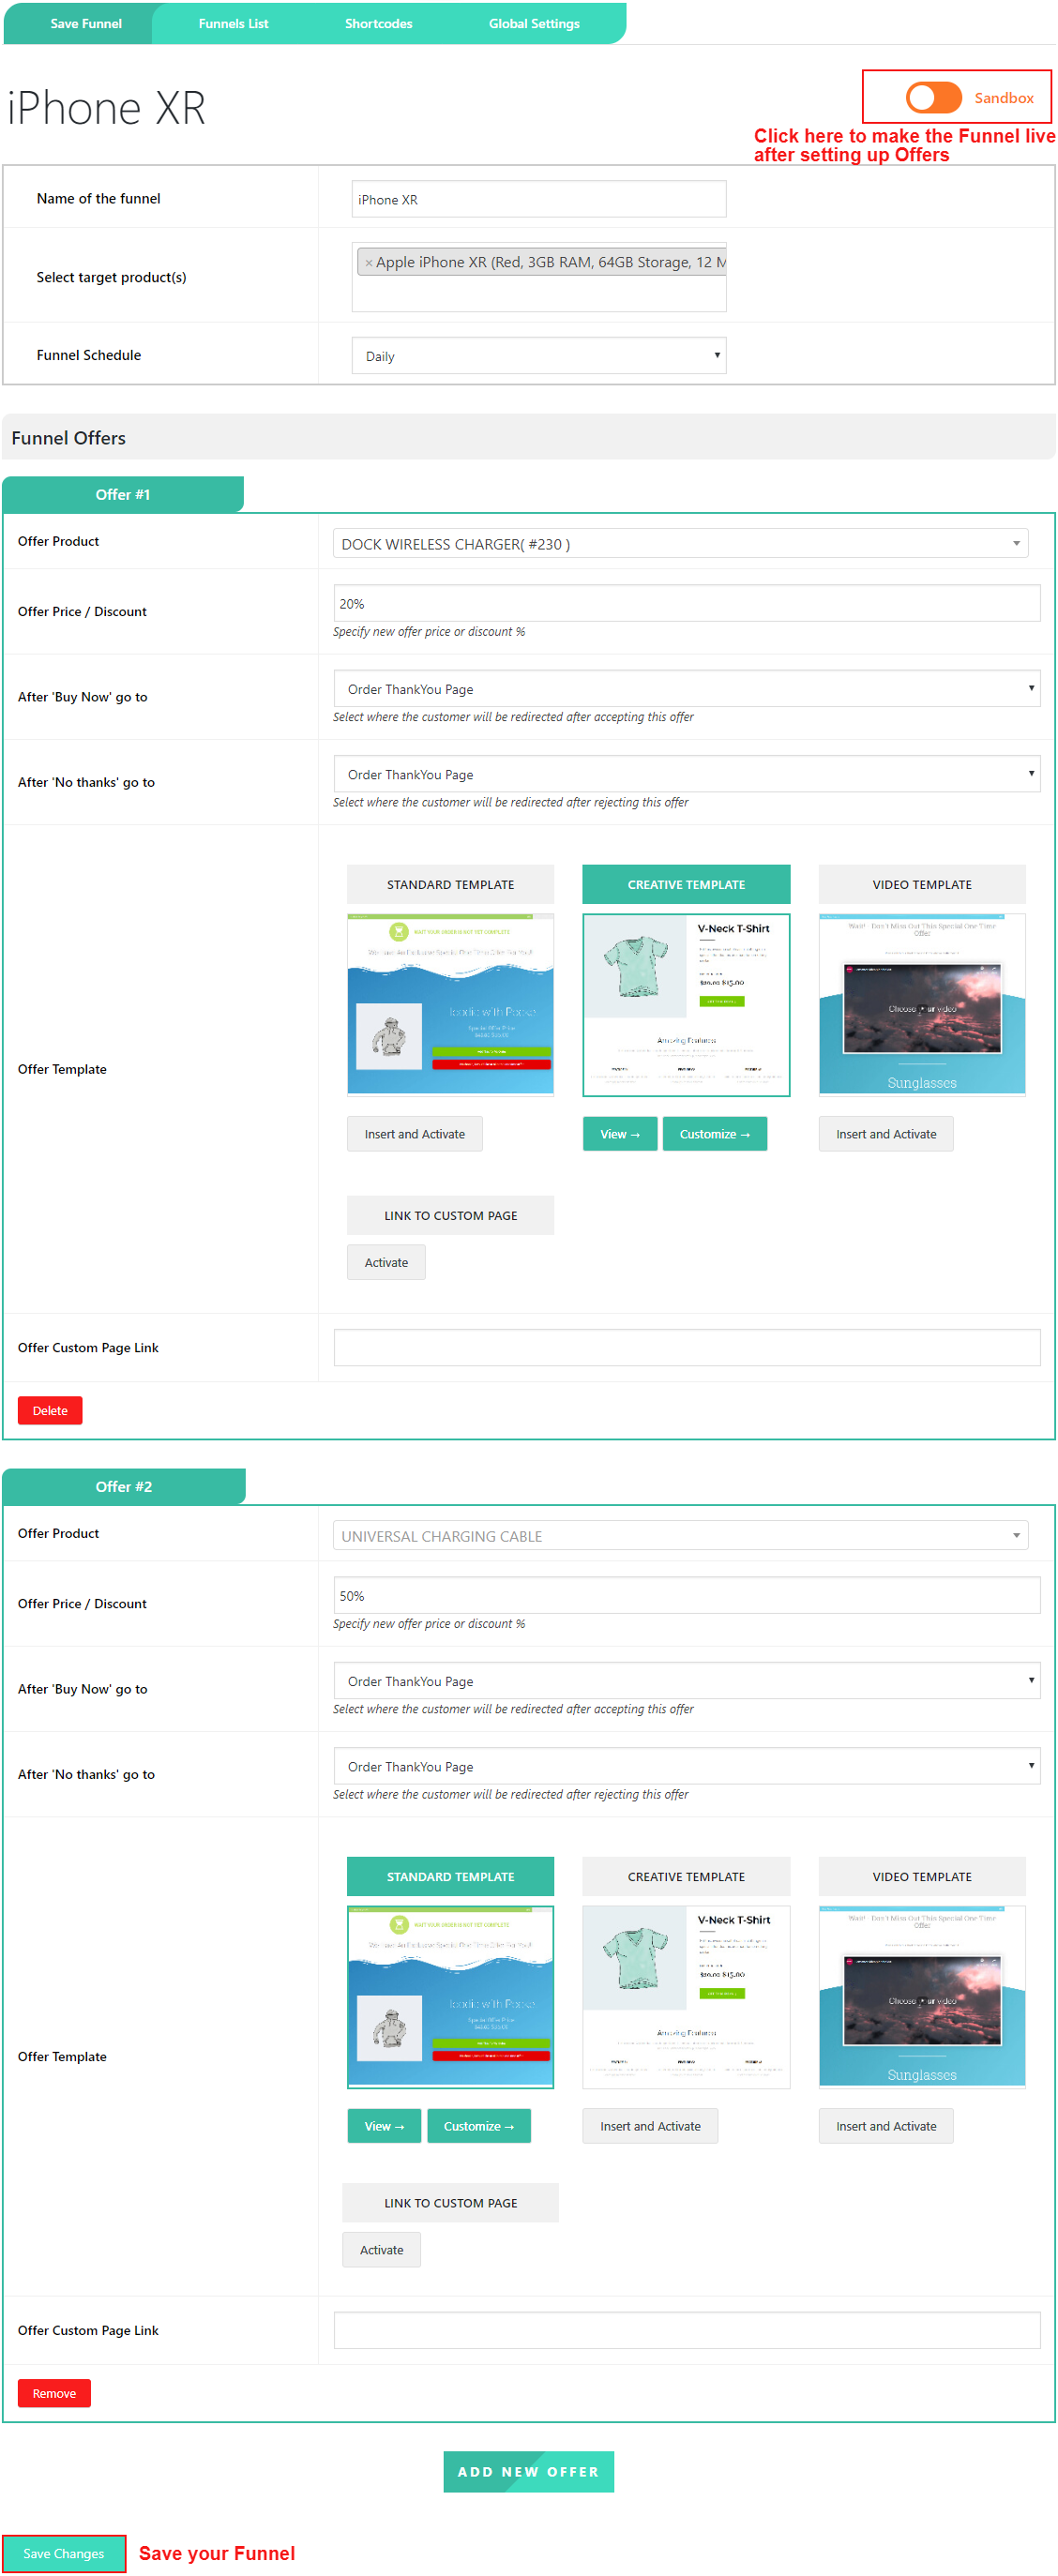The height and width of the screenshot is (2576, 1058).
Task: Edit the Name of the funnel field
Action: click(x=538, y=199)
